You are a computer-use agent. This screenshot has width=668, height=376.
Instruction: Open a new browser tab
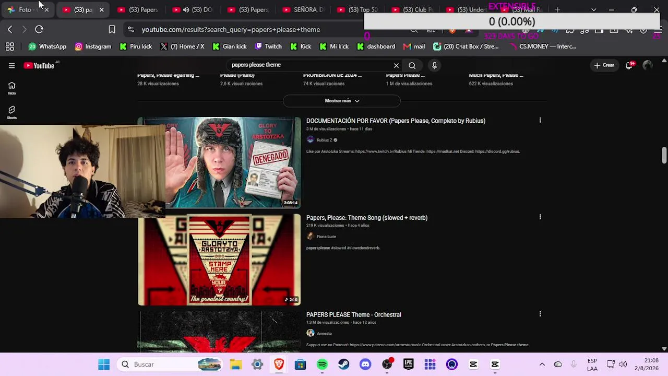tap(557, 9)
